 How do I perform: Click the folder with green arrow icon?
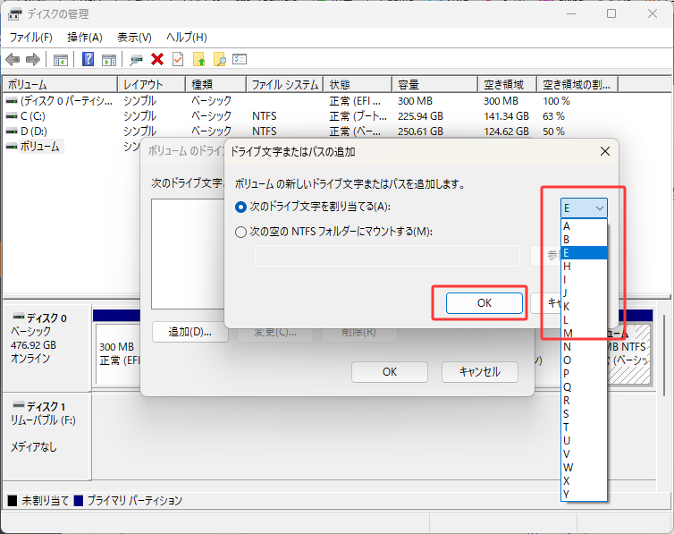(199, 59)
